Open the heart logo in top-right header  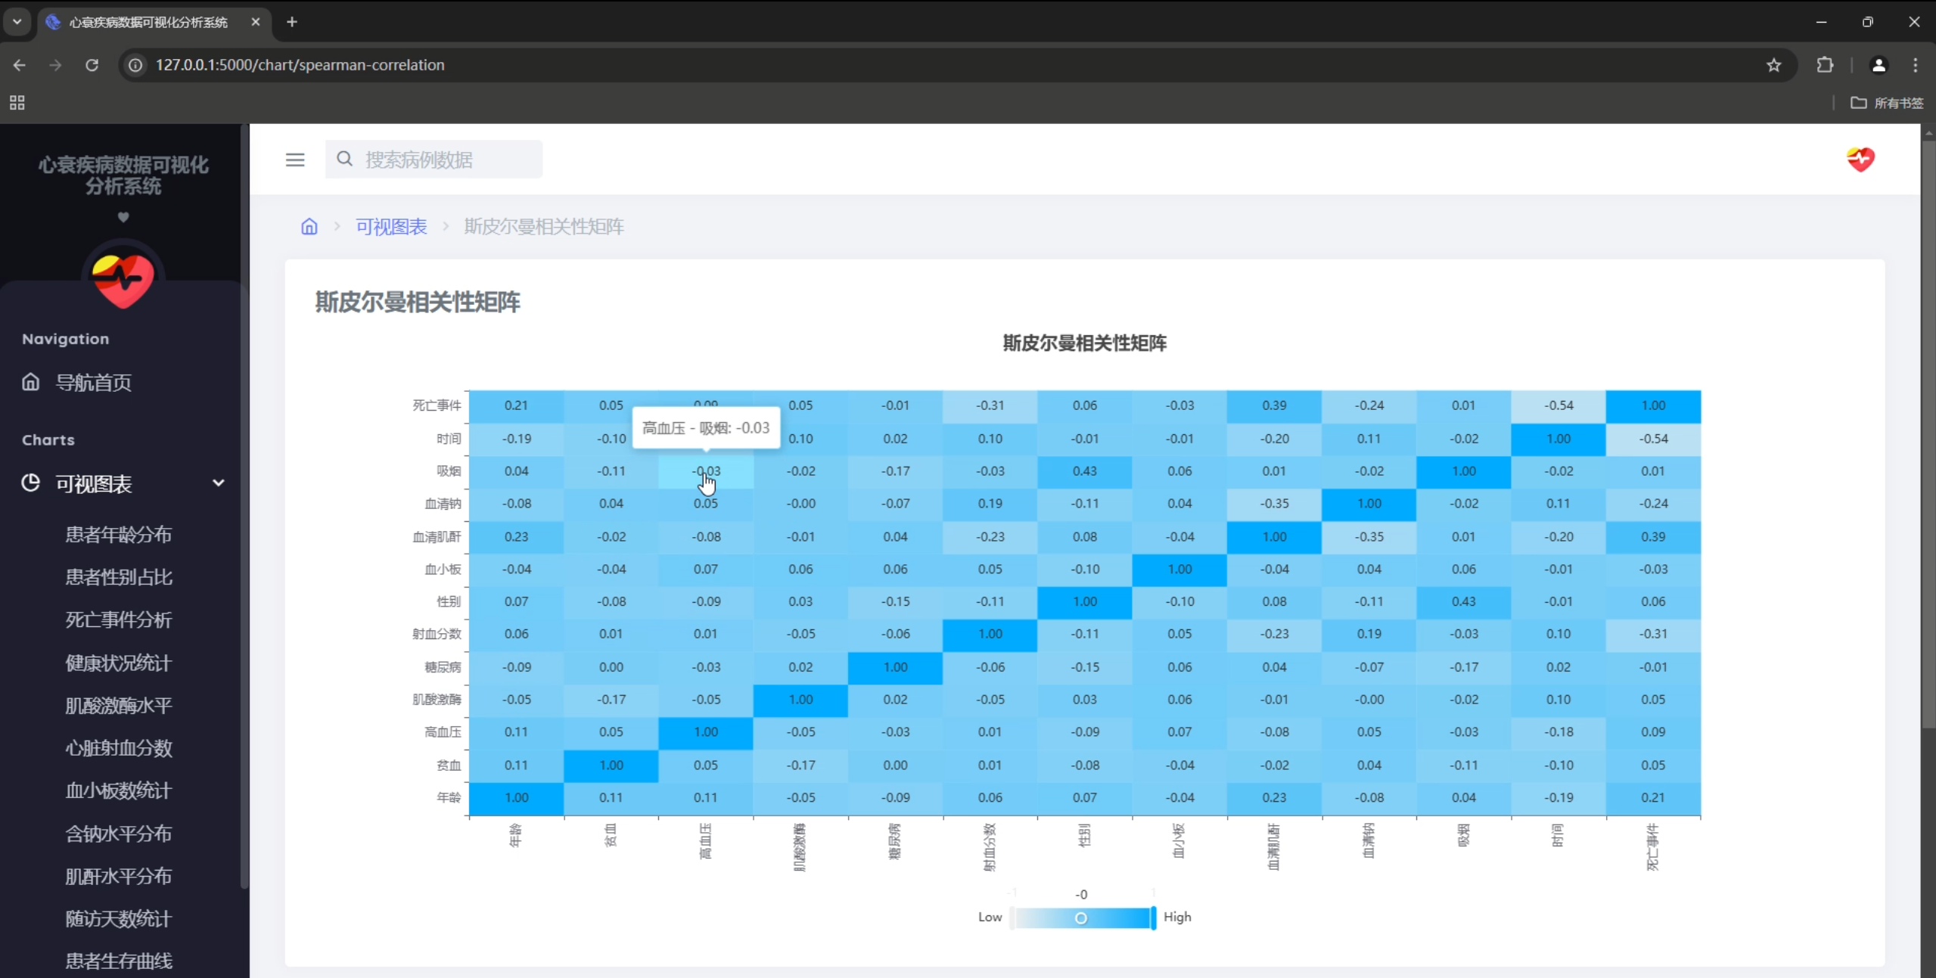(x=1860, y=160)
